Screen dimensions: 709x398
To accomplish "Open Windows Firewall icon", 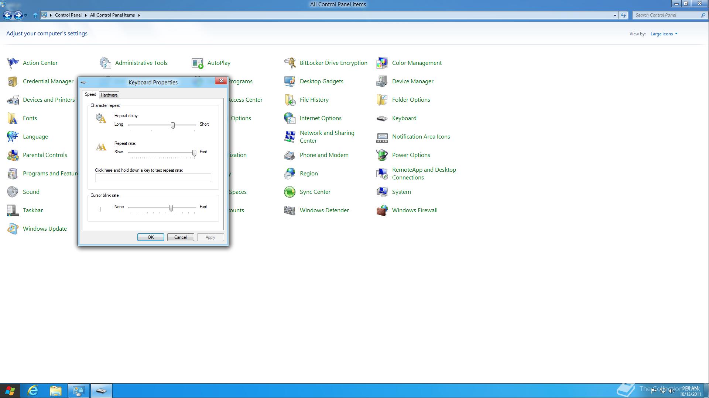I will pos(382,210).
